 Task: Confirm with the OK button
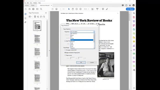pyautogui.click(x=81, y=62)
